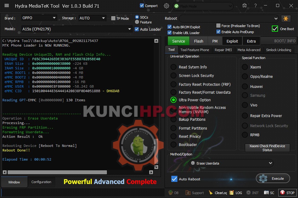298x198 pixels.
Task: Open the Support icon
Action: pos(195,193)
